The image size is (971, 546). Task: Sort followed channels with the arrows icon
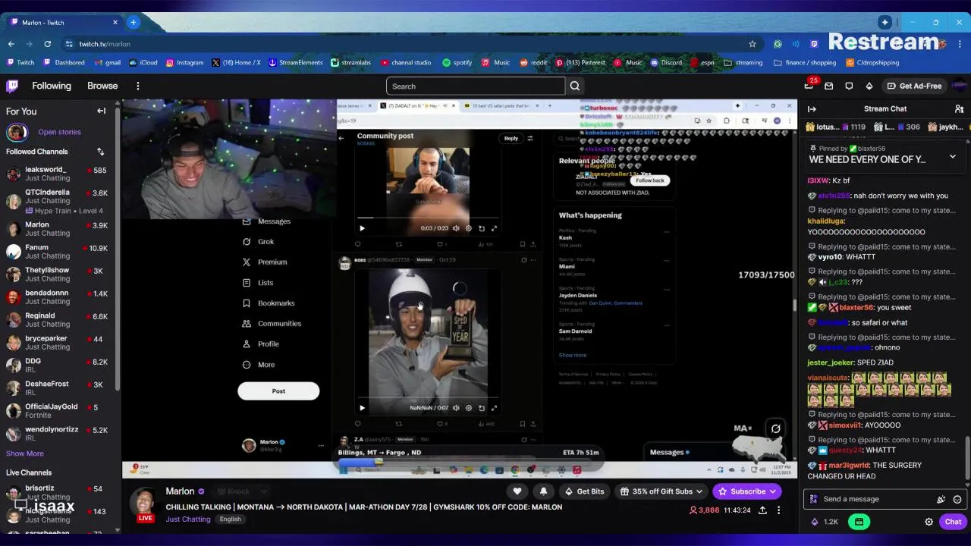(x=100, y=152)
